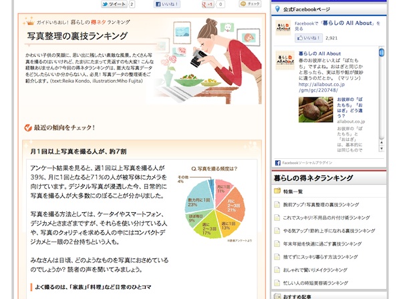Click the チェック bookmark button in top bar
This screenshot has height=299, width=401.
tap(251, 4)
